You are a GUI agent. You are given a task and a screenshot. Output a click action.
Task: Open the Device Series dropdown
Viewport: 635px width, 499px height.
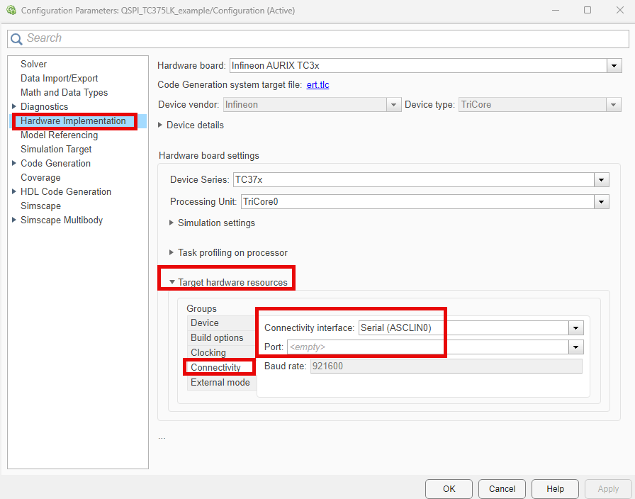[602, 180]
